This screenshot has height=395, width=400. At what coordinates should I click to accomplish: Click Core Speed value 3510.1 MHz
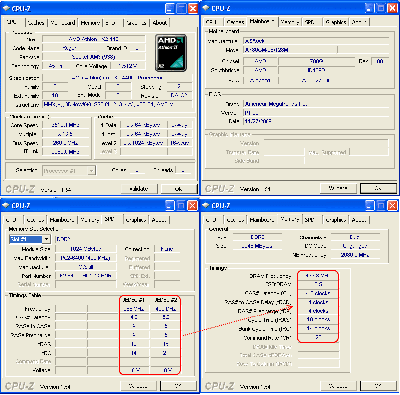pos(66,125)
